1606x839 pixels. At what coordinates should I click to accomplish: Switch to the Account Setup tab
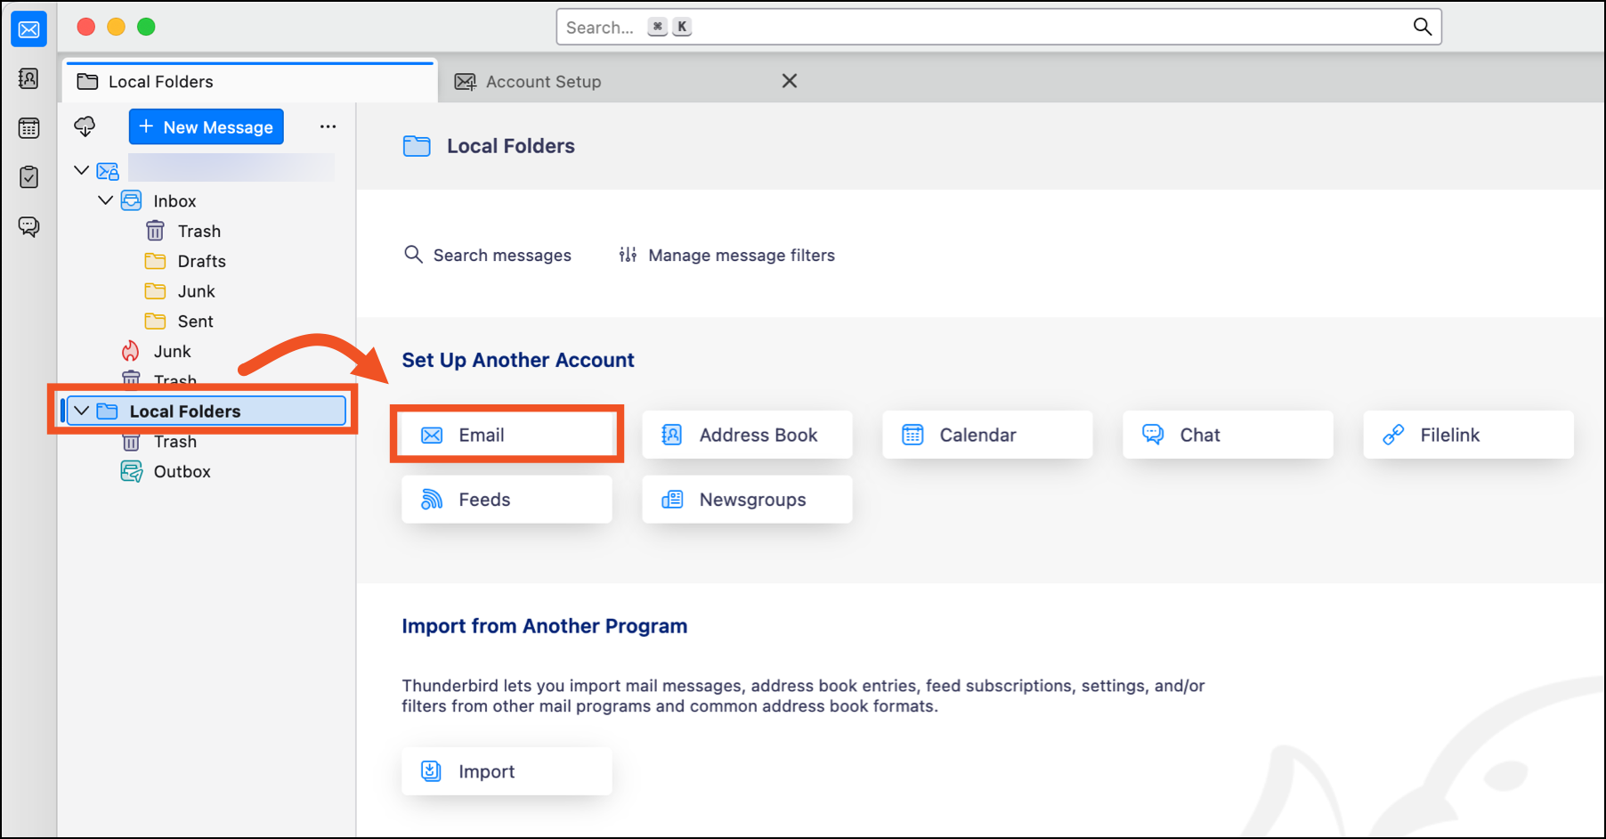(x=543, y=82)
